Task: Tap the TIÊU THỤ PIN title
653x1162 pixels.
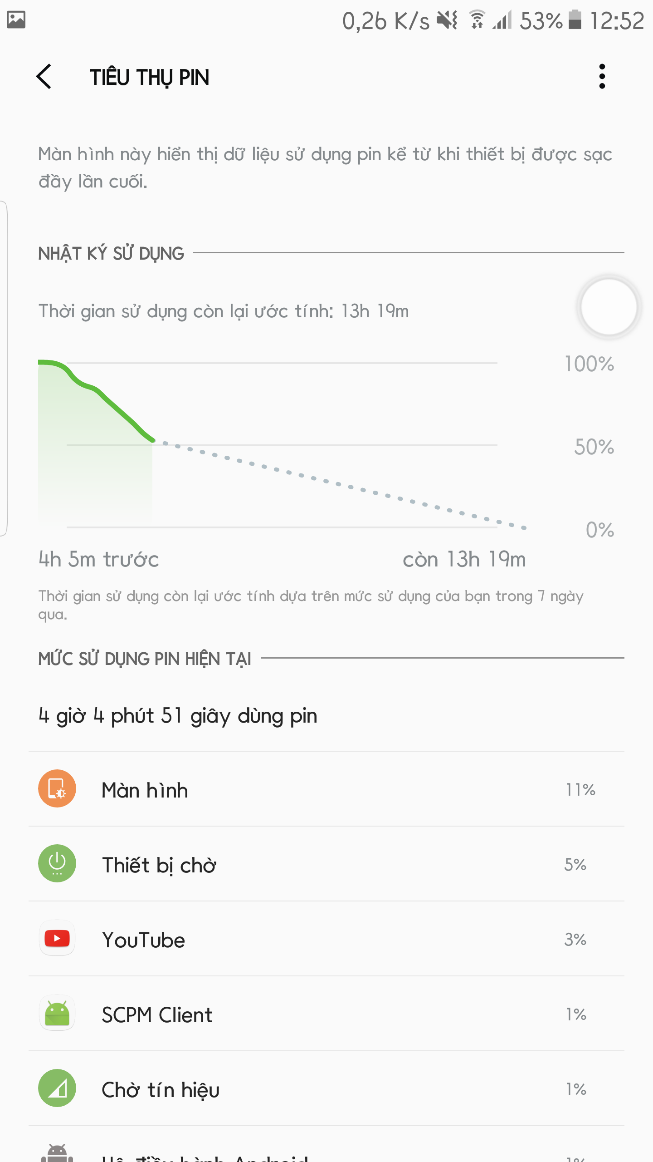Action: click(149, 77)
